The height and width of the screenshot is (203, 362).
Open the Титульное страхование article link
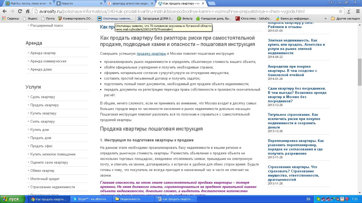[x=294, y=121]
